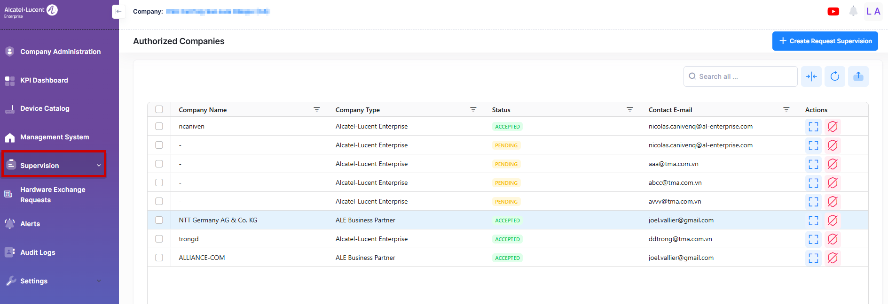Image resolution: width=888 pixels, height=304 pixels.
Task: Check the box for trongd row
Action: [x=159, y=239]
